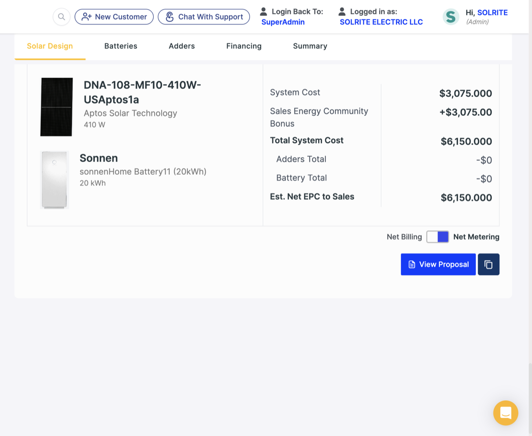Open the Adders tab

coord(182,46)
